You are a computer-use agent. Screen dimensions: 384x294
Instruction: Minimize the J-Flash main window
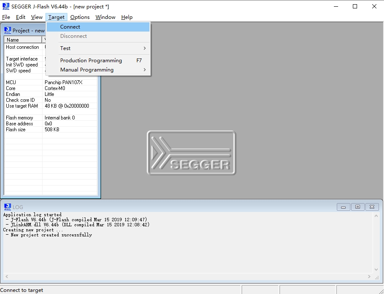336,6
